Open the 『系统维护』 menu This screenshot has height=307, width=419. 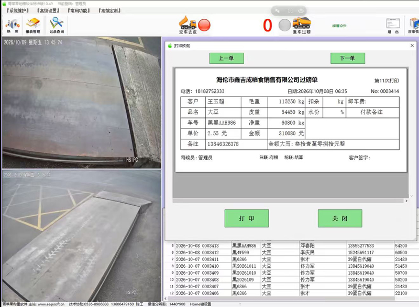click(x=17, y=10)
